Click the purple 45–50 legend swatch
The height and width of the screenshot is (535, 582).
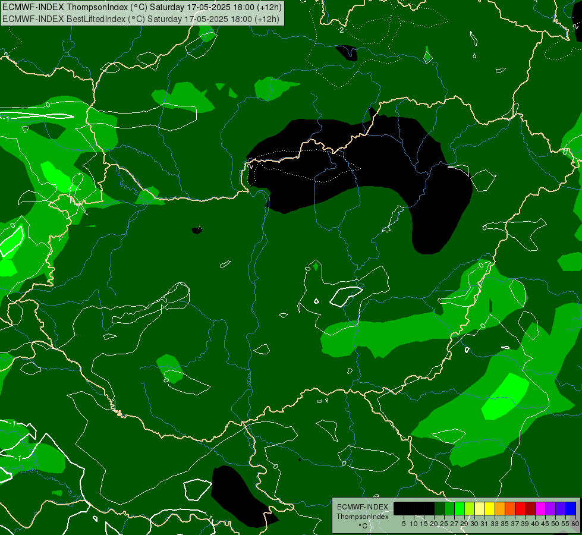550,508
